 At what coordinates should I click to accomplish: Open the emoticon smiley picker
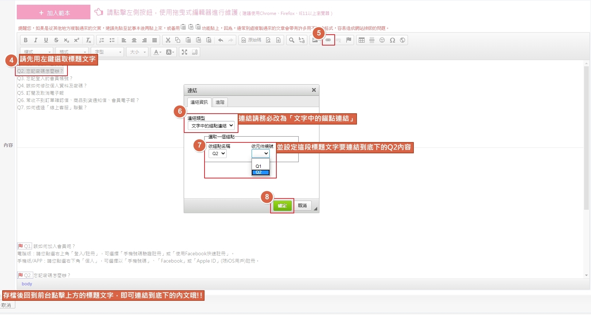tap(382, 40)
